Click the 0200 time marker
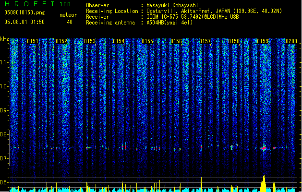This screenshot has height=192, width=302. [x=291, y=41]
